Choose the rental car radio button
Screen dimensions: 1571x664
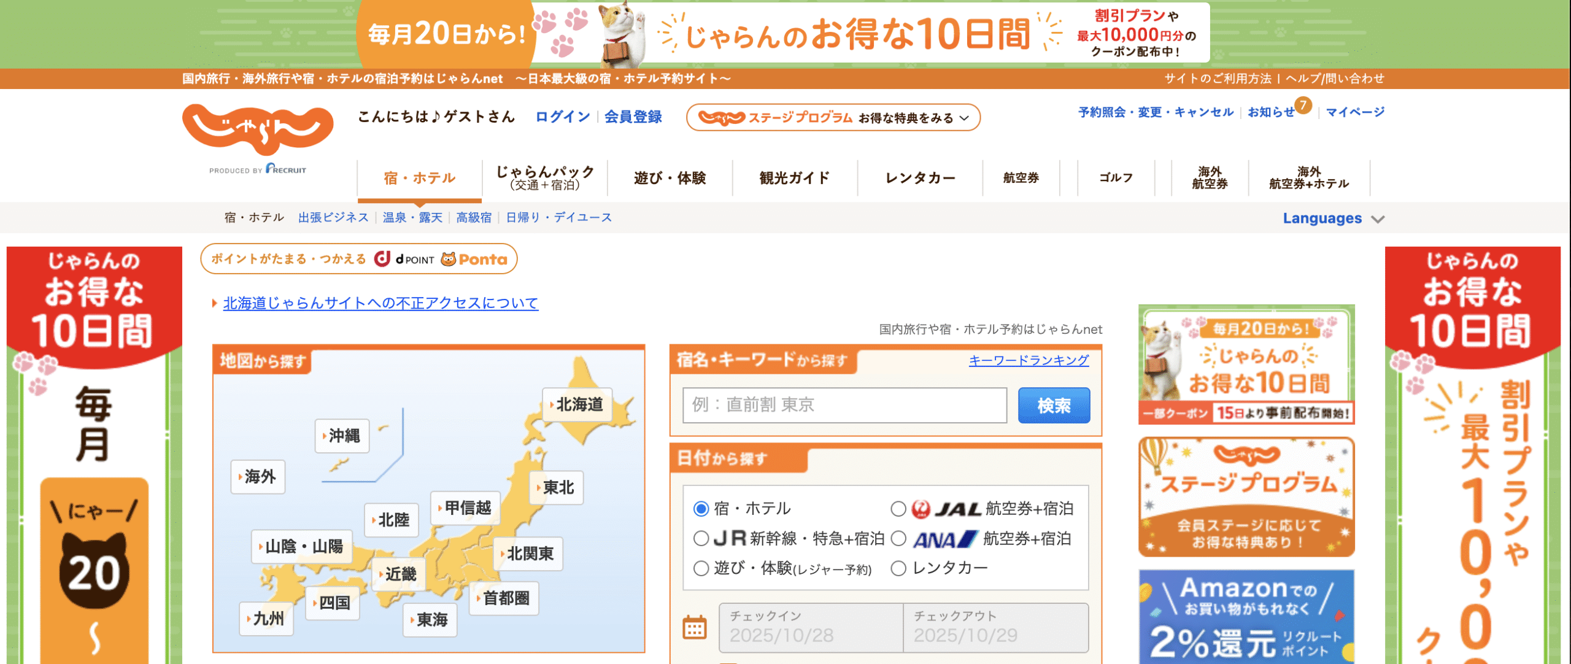tap(898, 568)
